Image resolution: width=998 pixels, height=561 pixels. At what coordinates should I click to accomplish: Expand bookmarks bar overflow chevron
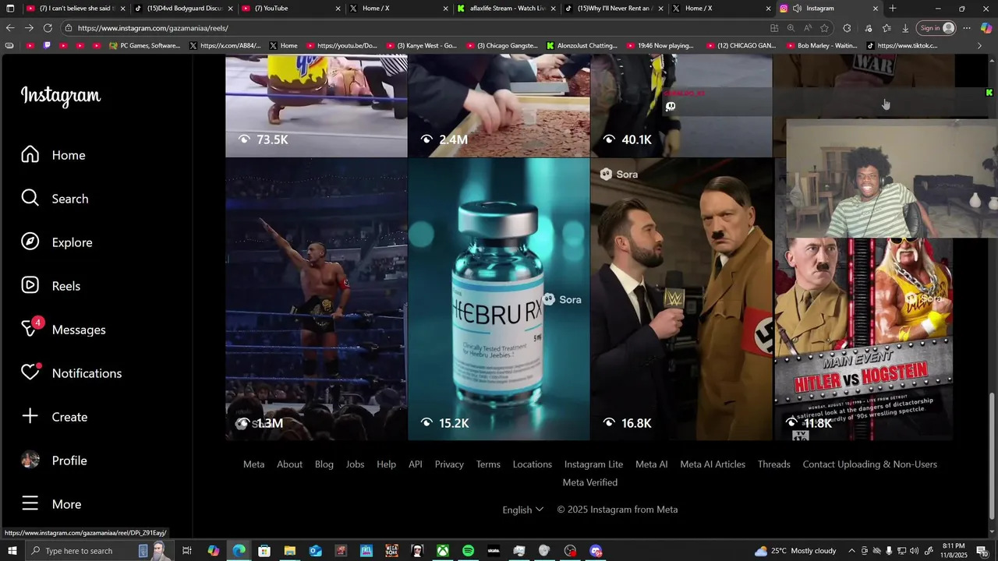click(x=979, y=46)
